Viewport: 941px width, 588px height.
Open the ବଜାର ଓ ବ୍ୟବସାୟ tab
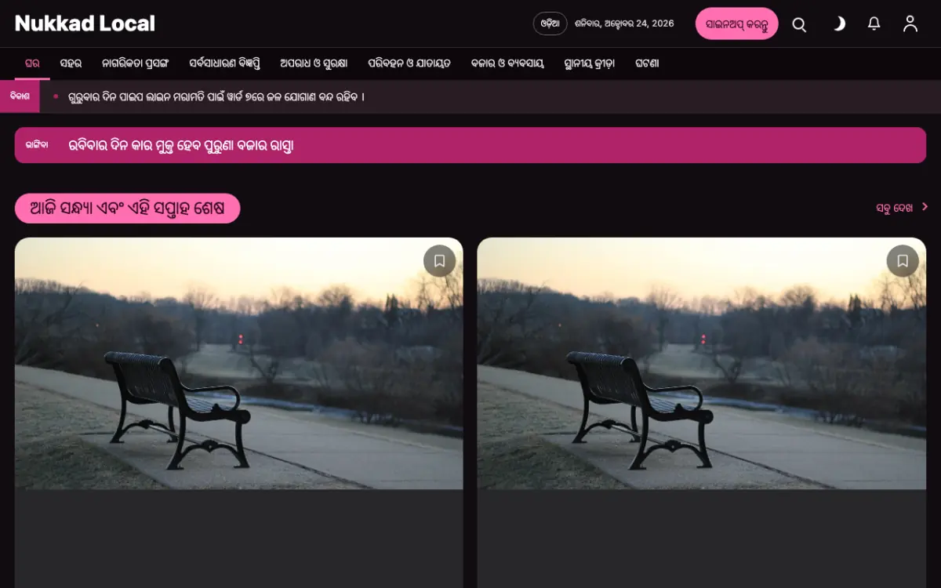(507, 64)
